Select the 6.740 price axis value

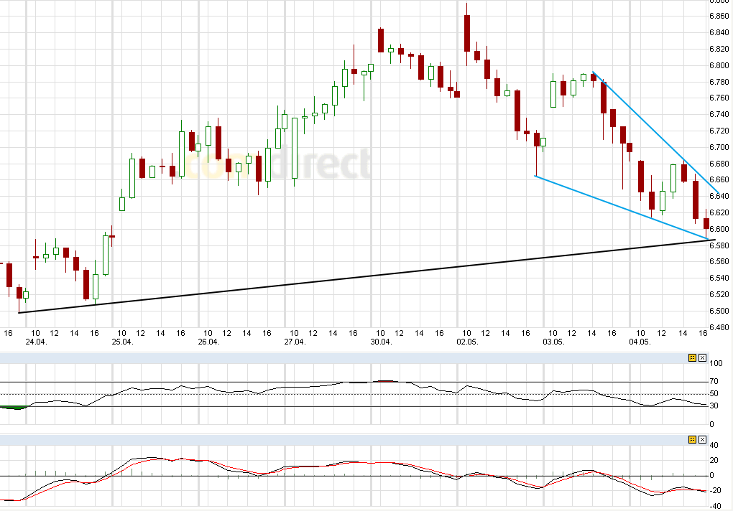[x=719, y=114]
